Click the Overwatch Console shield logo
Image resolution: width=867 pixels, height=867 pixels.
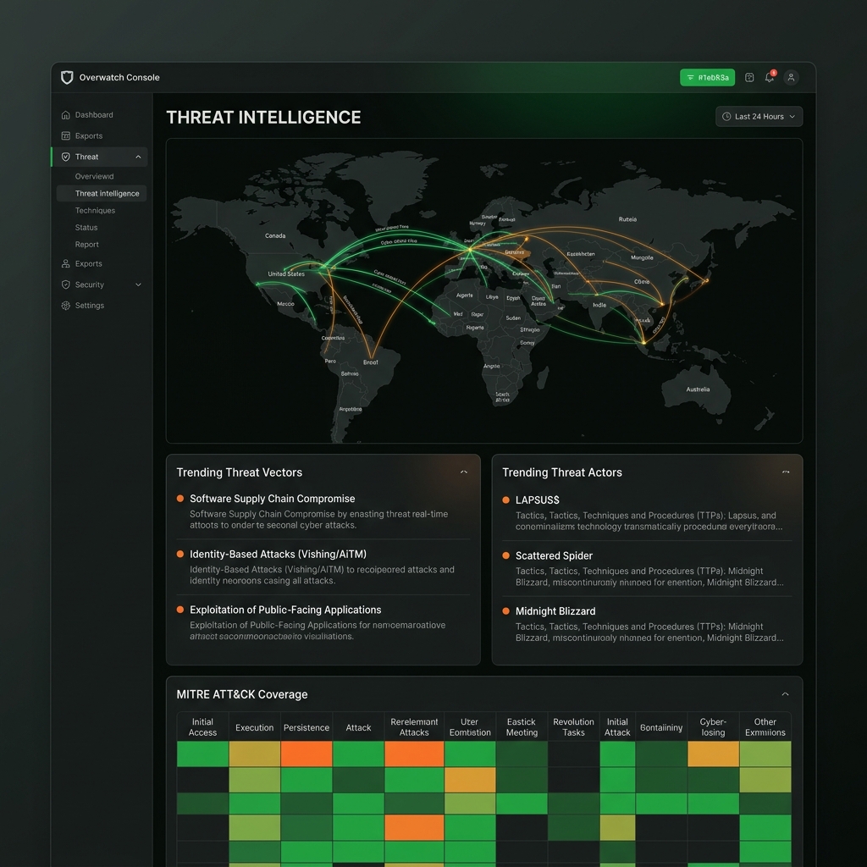[67, 77]
